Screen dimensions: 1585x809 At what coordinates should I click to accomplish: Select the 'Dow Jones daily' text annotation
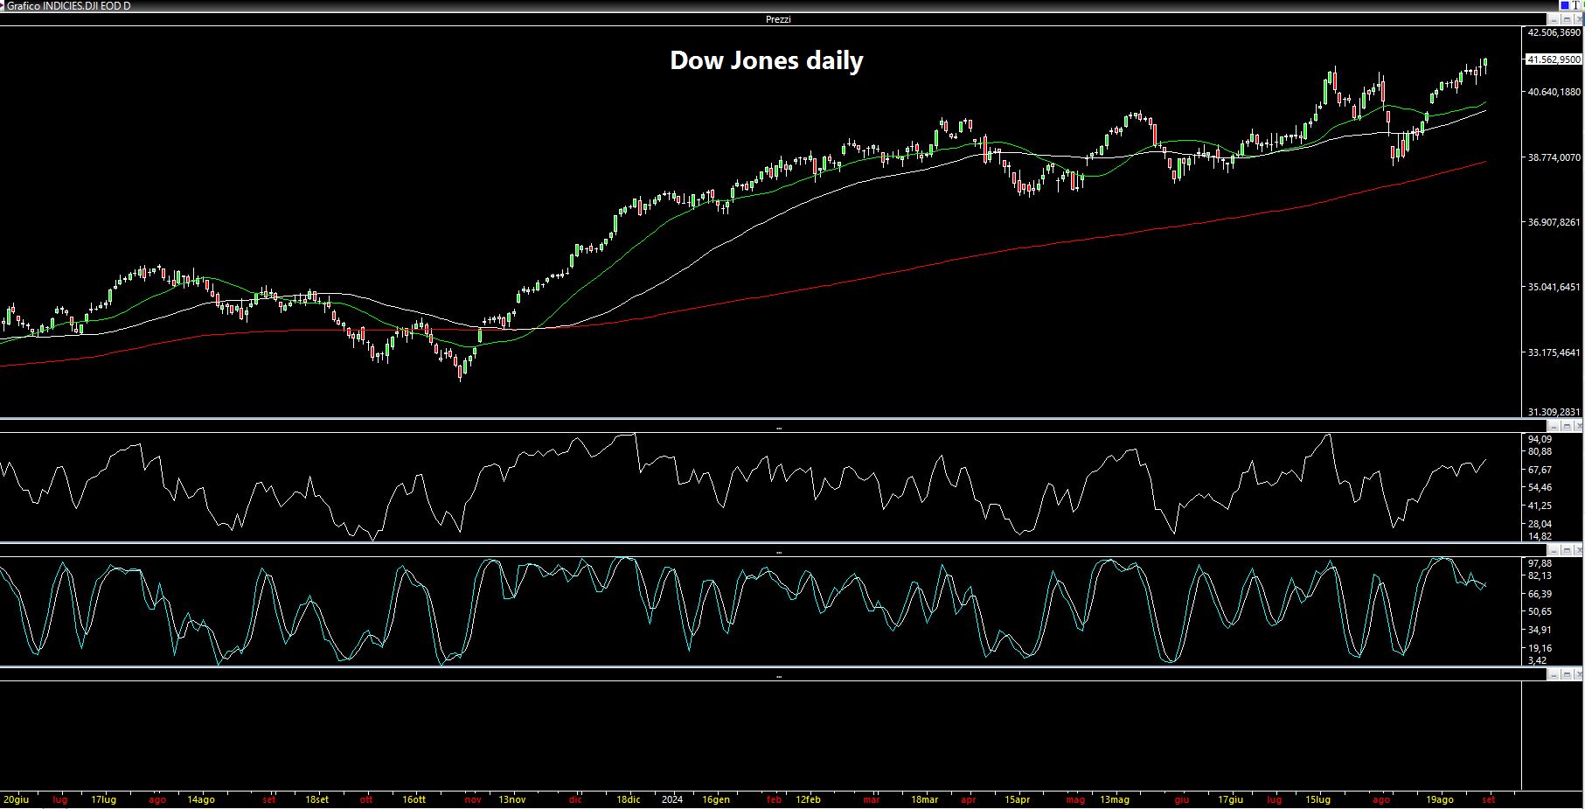point(767,60)
